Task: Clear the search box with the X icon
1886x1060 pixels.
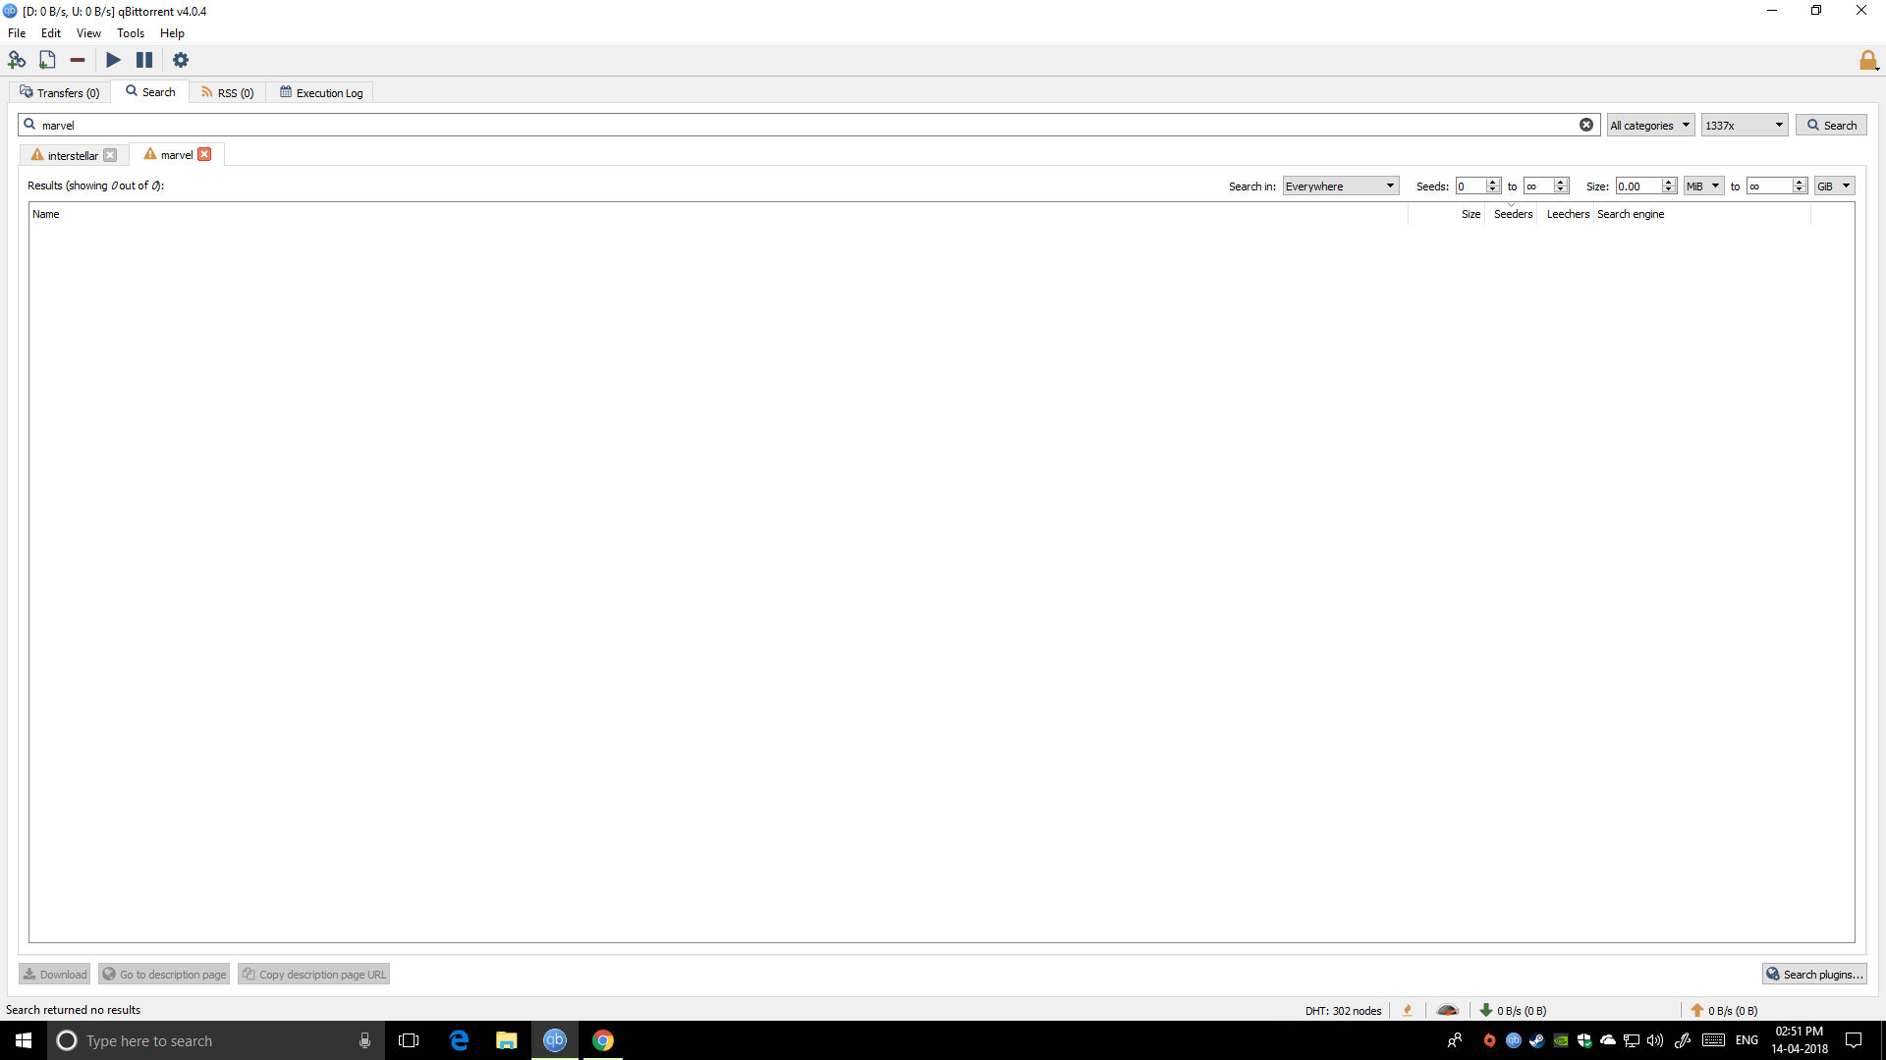Action: click(x=1585, y=125)
